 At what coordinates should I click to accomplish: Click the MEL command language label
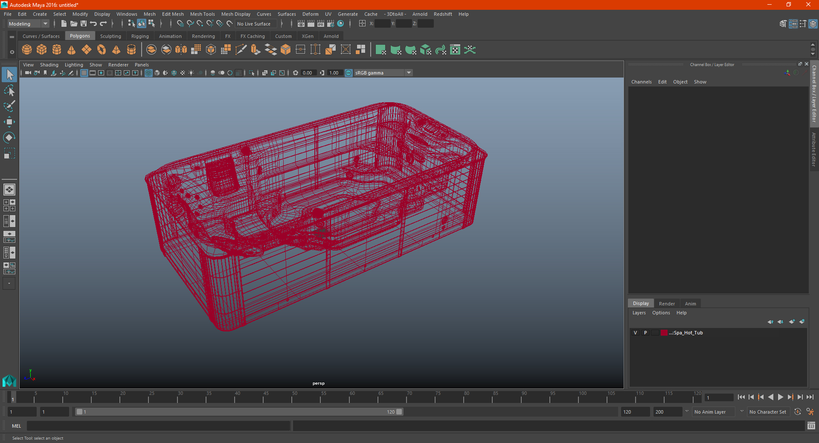click(16, 426)
